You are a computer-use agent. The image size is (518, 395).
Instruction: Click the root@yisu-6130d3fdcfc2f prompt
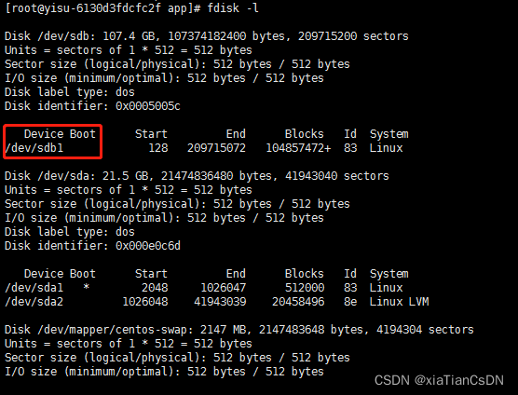[83, 8]
